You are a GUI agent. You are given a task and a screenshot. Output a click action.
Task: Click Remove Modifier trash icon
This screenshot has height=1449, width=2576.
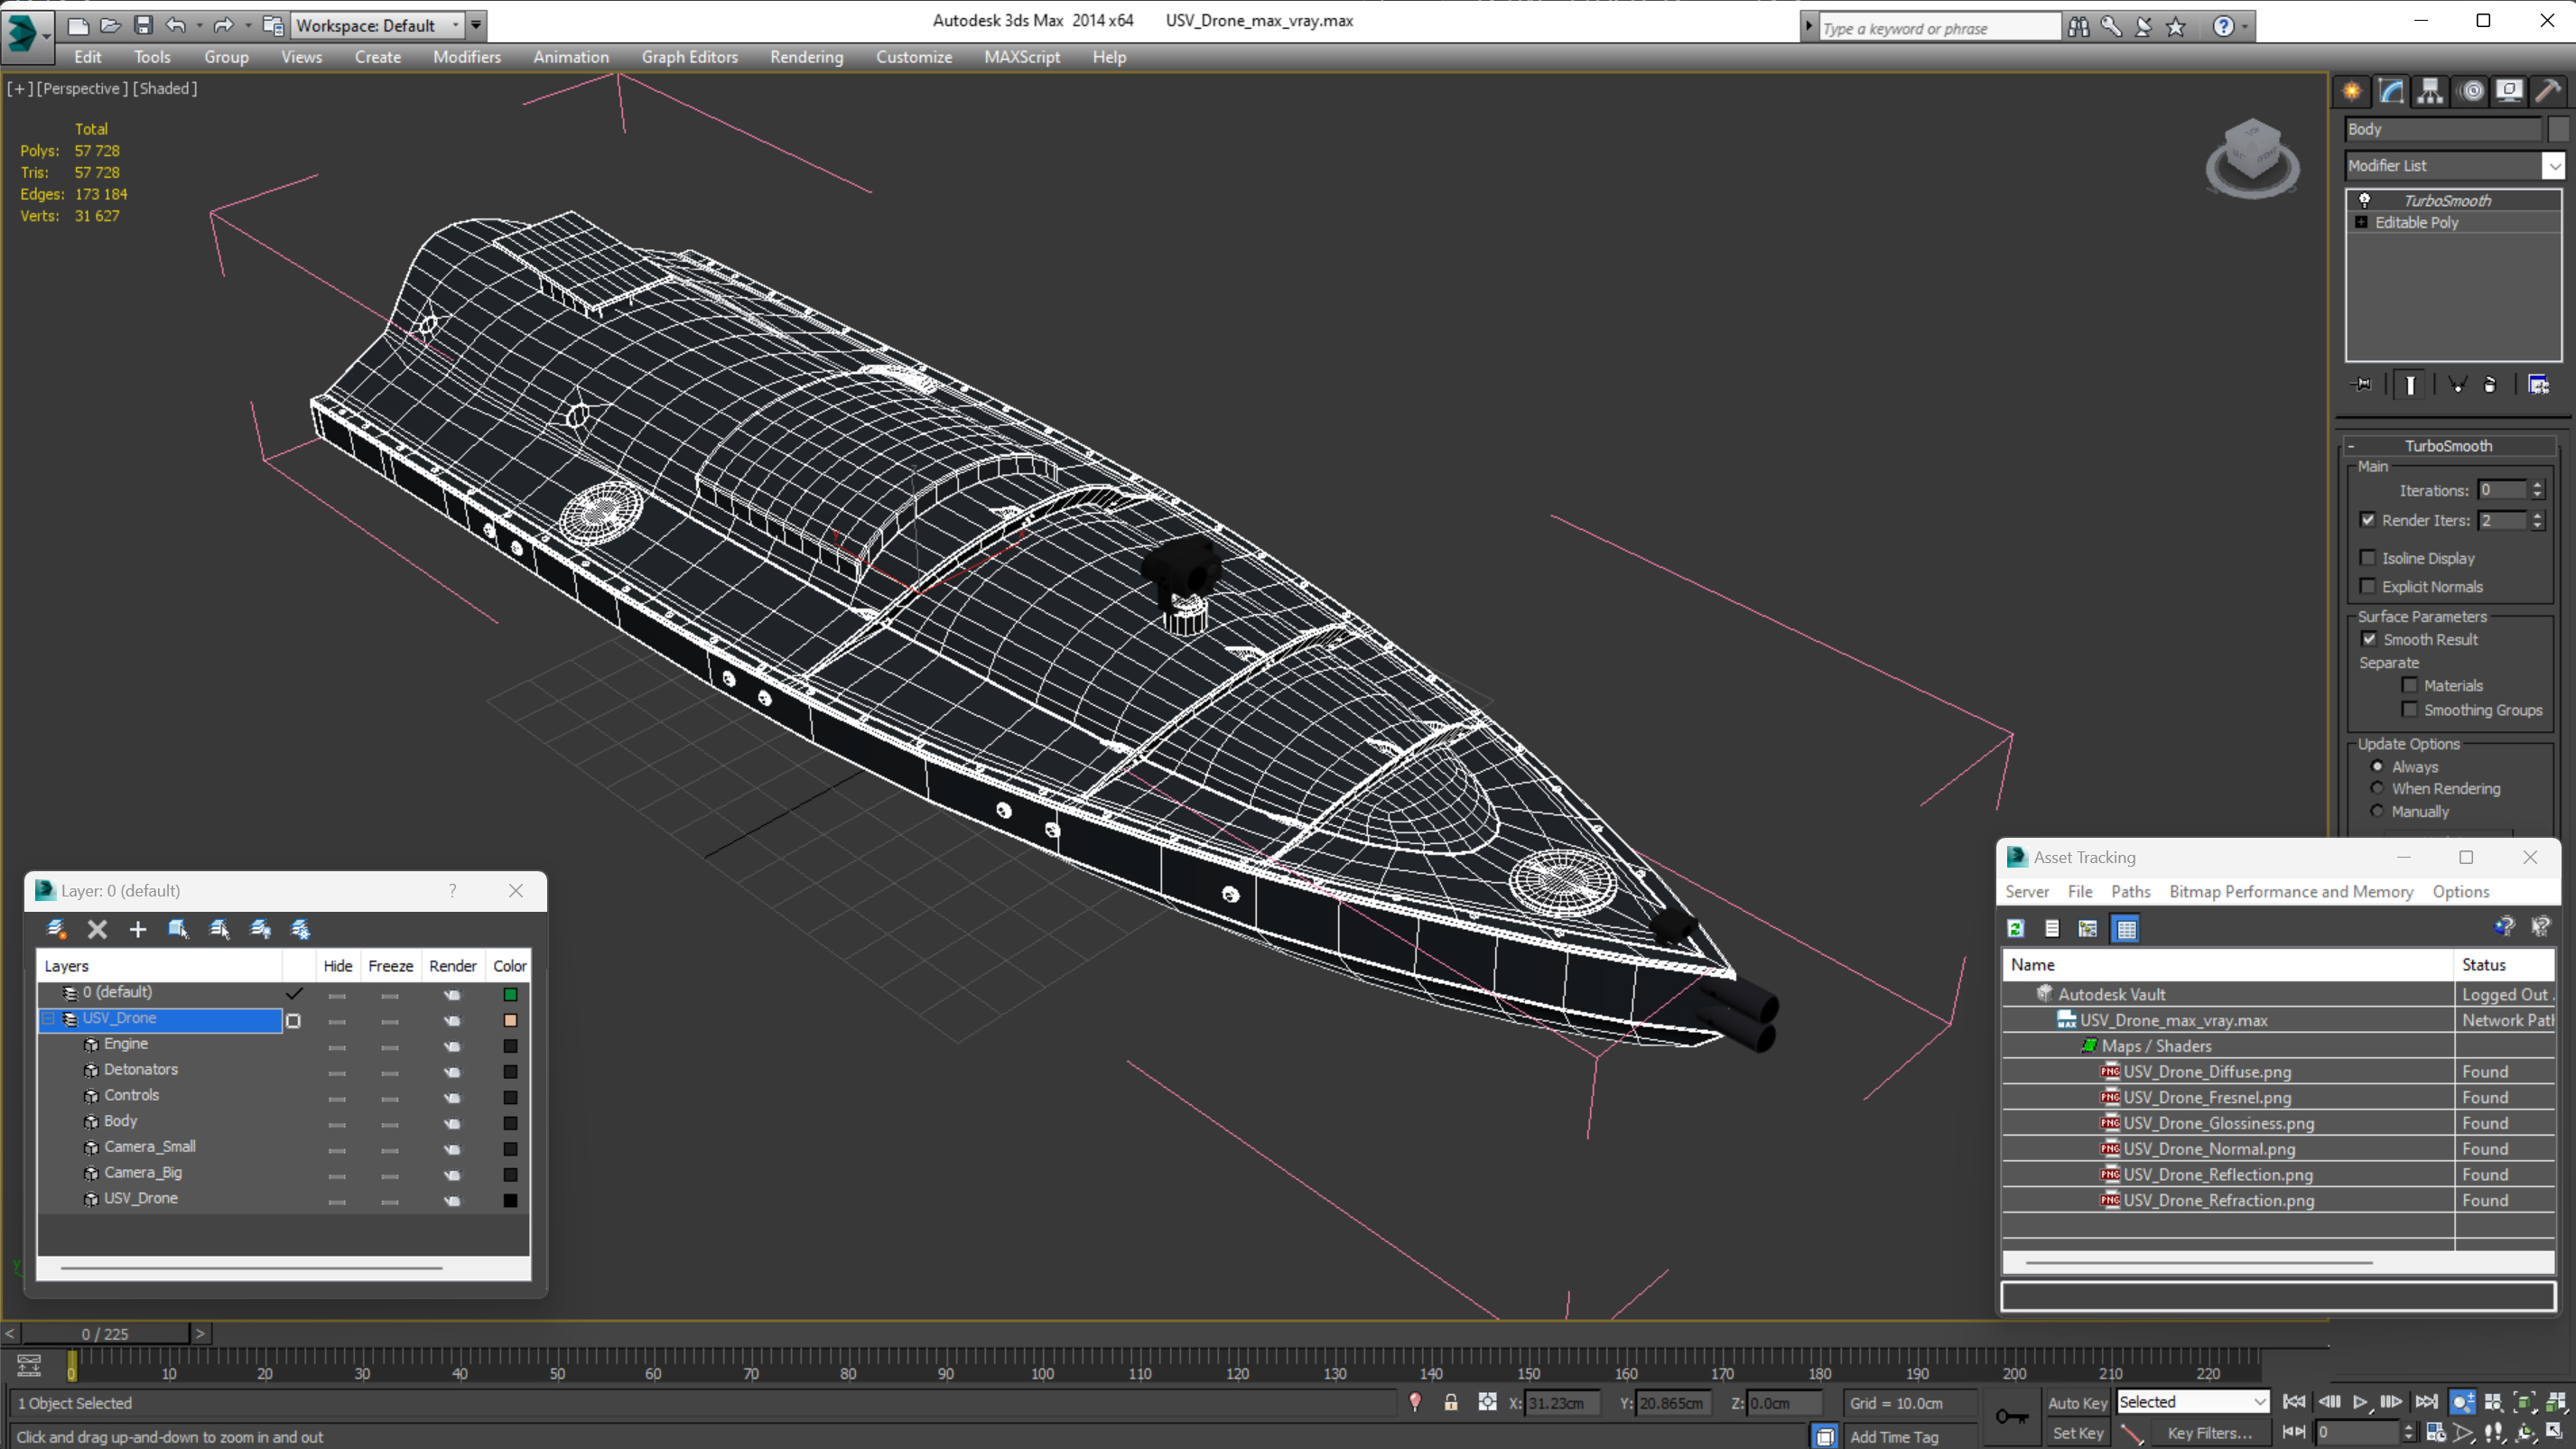(2490, 384)
